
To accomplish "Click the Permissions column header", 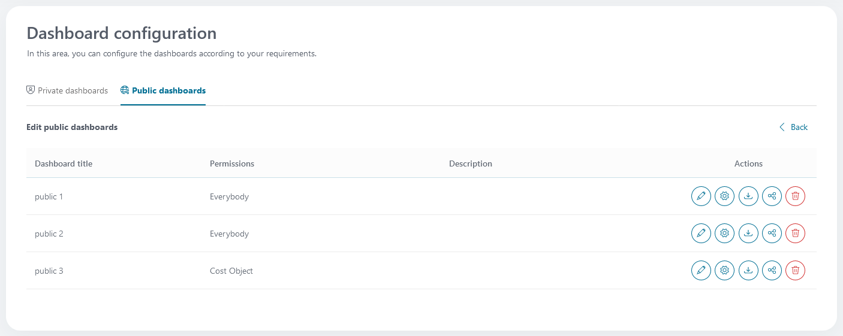I will click(232, 164).
